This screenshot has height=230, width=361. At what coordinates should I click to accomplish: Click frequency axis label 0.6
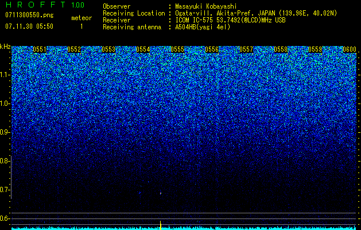coord(5,218)
